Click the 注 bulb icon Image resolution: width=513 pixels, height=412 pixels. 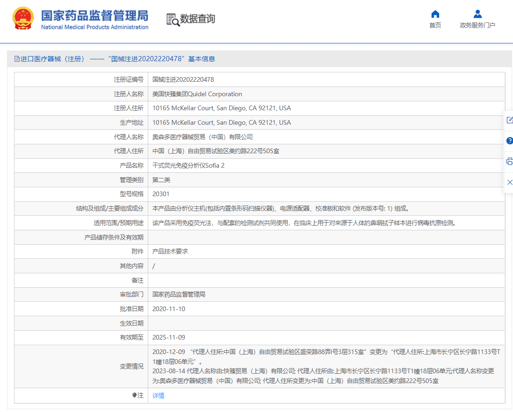pos(134,395)
